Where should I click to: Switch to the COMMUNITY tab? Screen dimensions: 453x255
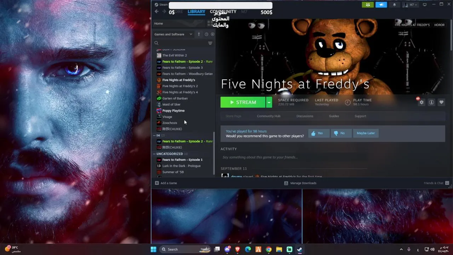(223, 12)
